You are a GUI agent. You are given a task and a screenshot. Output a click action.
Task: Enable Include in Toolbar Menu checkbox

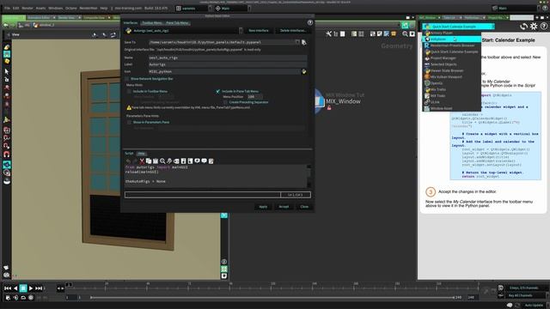pos(129,91)
